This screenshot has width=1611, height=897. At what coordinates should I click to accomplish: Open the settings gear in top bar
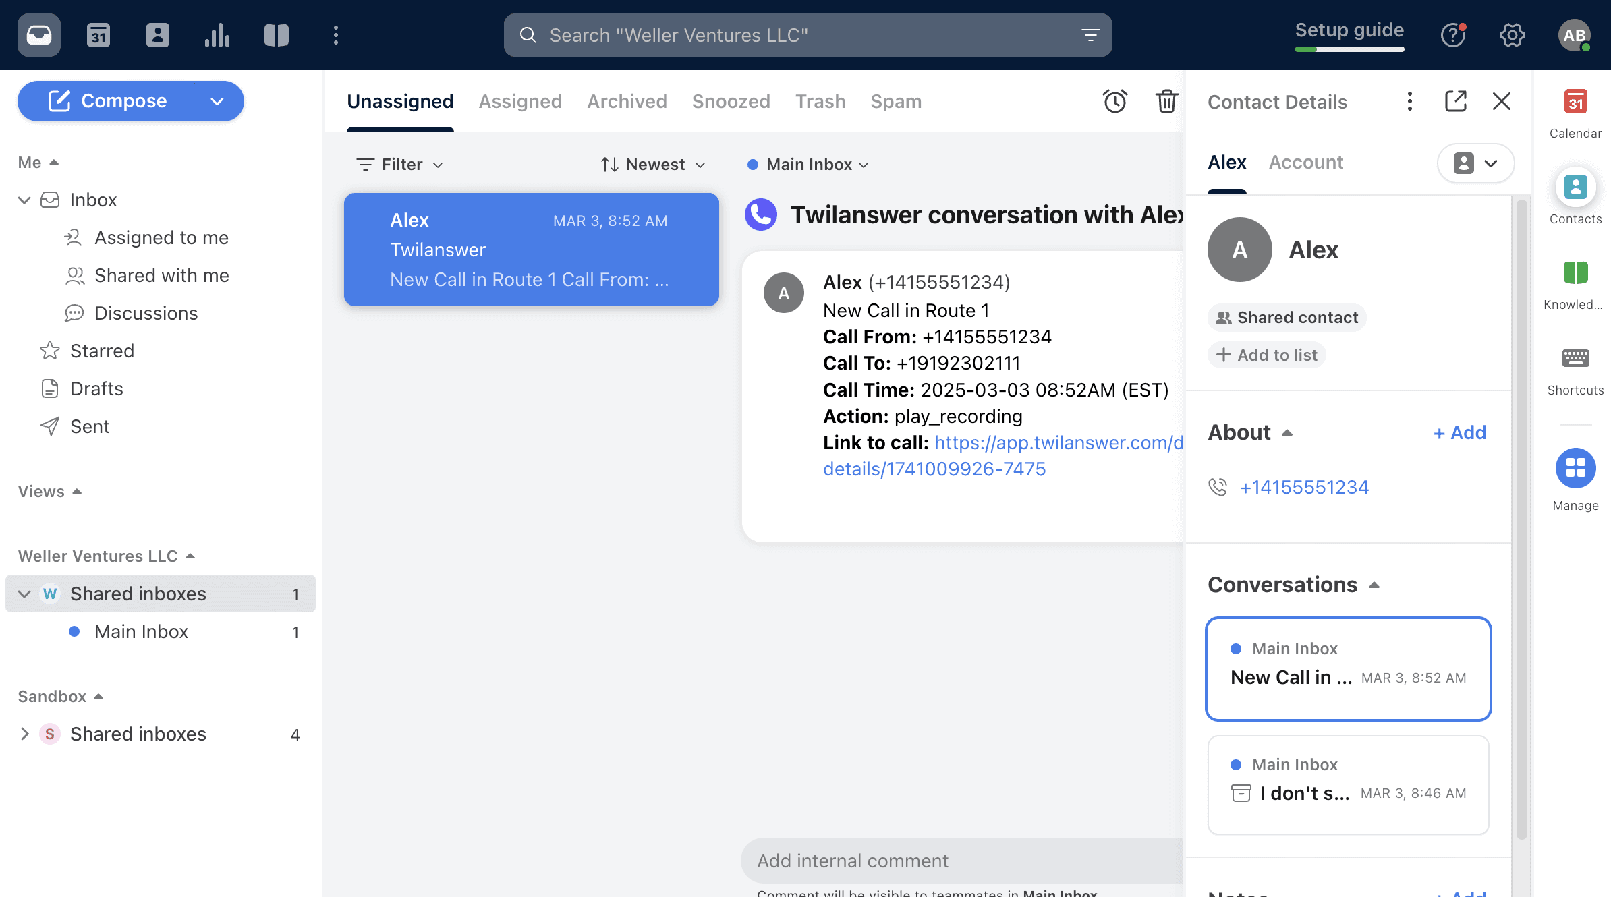tap(1512, 35)
